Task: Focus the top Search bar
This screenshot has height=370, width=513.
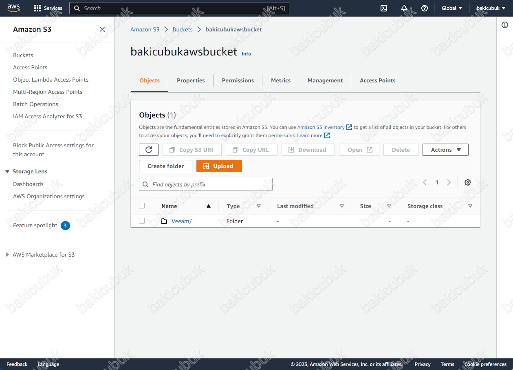Action: click(179, 8)
